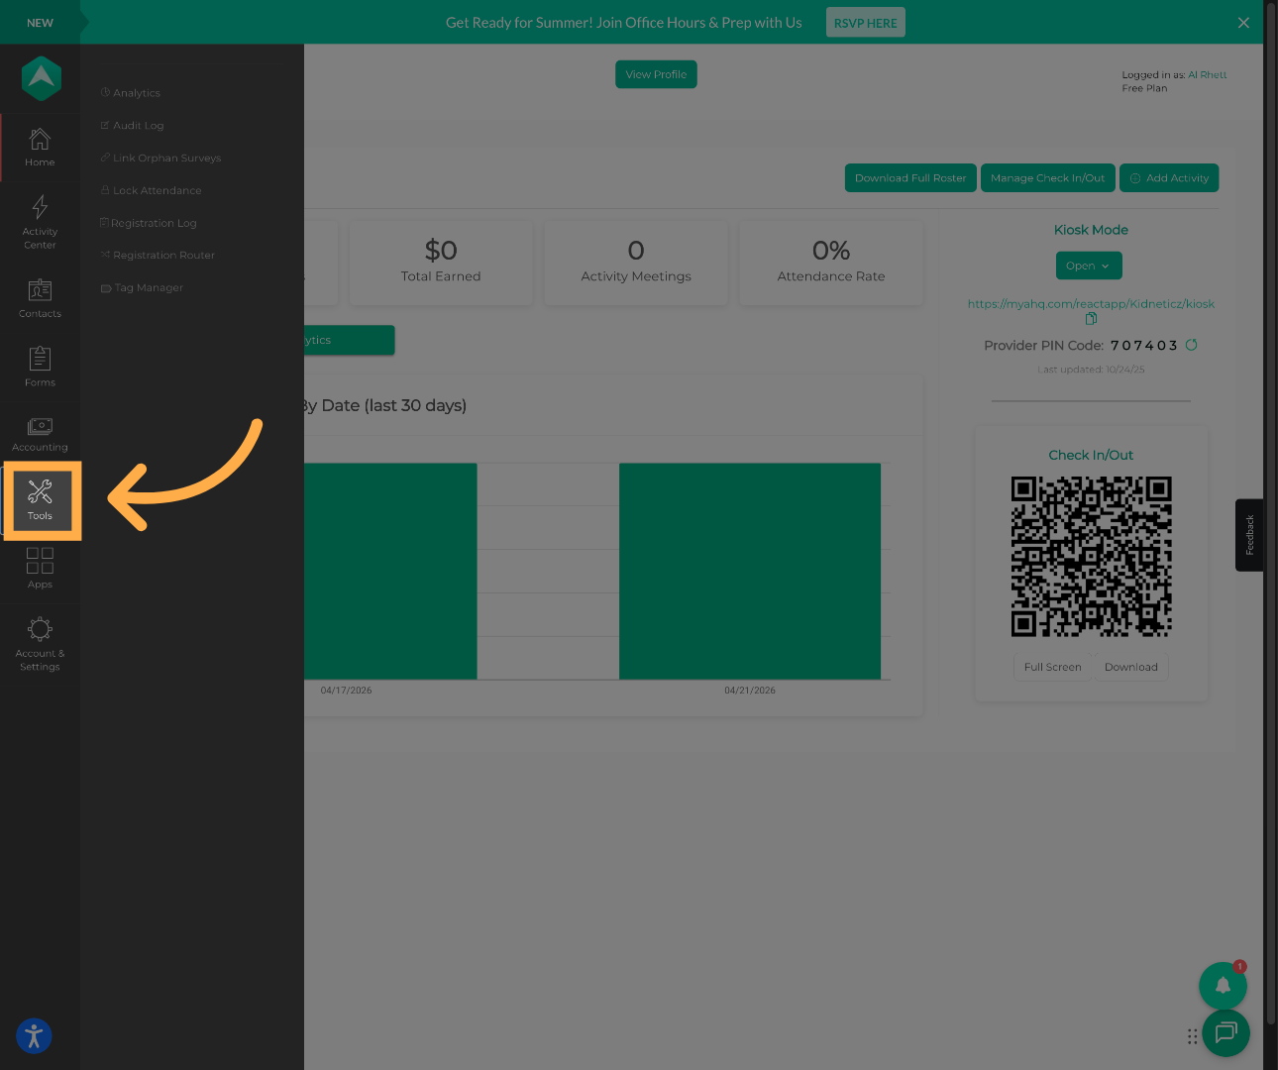This screenshot has width=1278, height=1070.
Task: Download the Check In/Out QR code
Action: 1131,668
